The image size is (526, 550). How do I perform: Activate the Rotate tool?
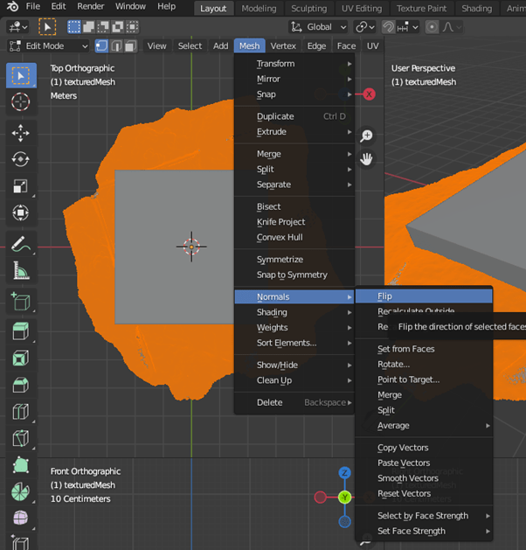pos(20,159)
